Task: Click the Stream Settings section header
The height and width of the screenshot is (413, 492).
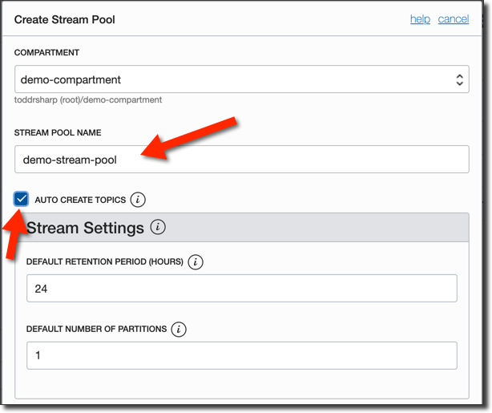Action: click(x=85, y=228)
